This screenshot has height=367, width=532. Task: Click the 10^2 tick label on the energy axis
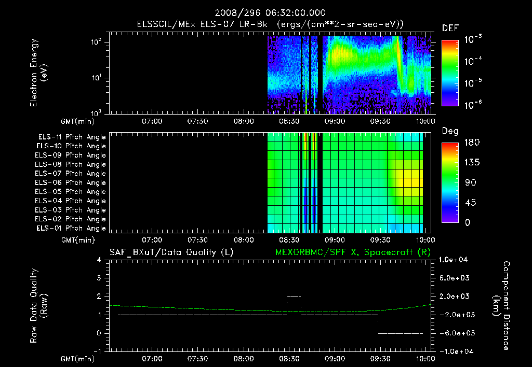(x=96, y=42)
